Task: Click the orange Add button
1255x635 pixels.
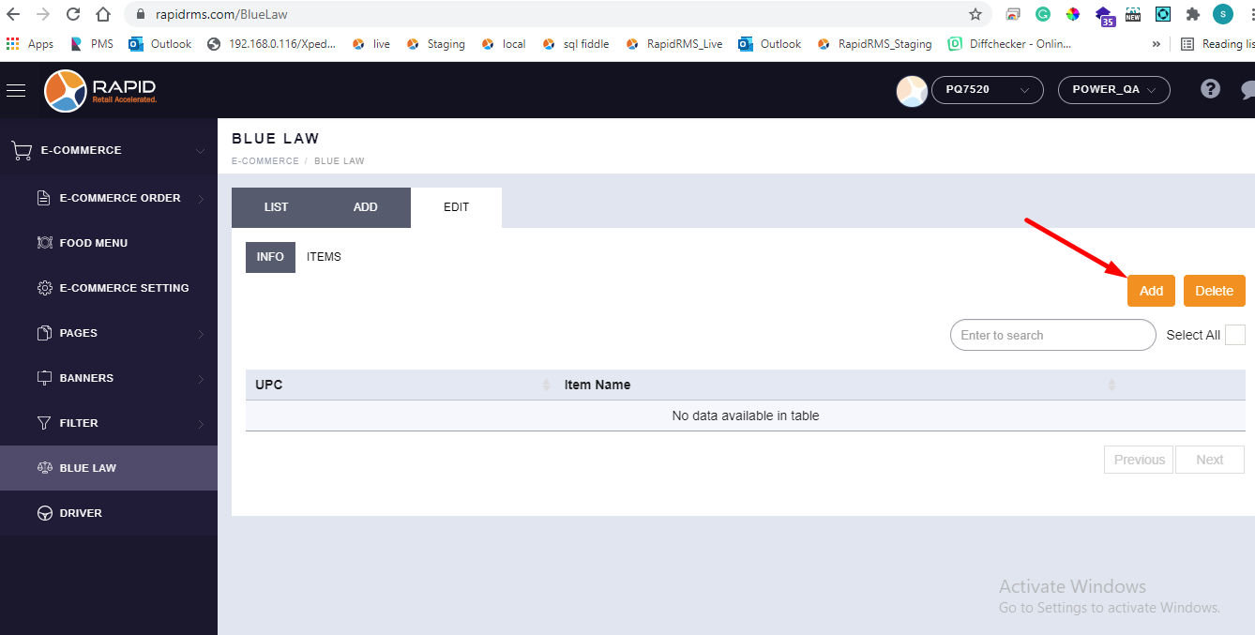Action: click(1151, 291)
